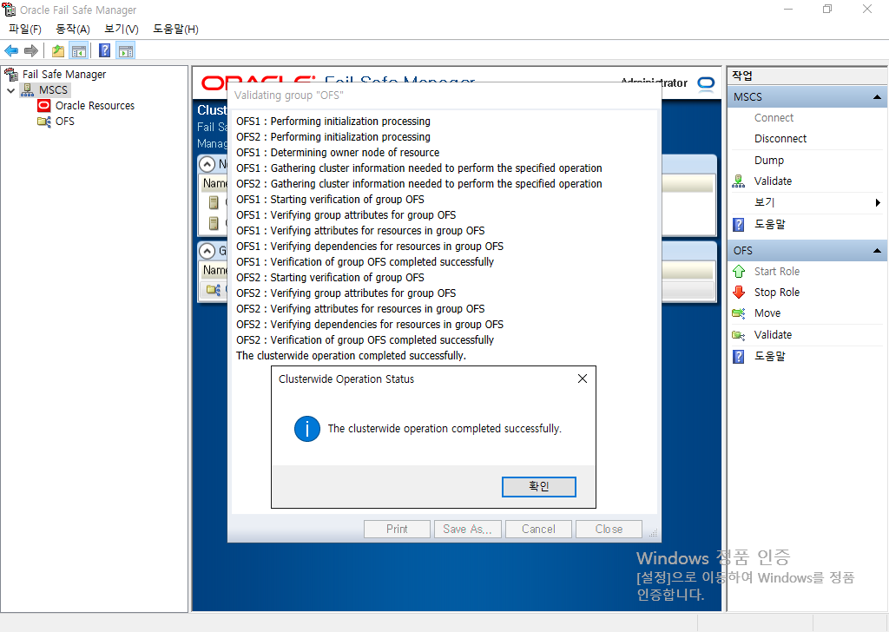Select log line 'OFS2 : Starting verification of group OFS'

[330, 278]
